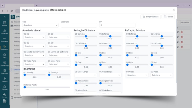Viewport: 192px width, 108px height.
Task: Open the OD Visão Longe dropdown
Action: pyautogui.click(x=86, y=75)
